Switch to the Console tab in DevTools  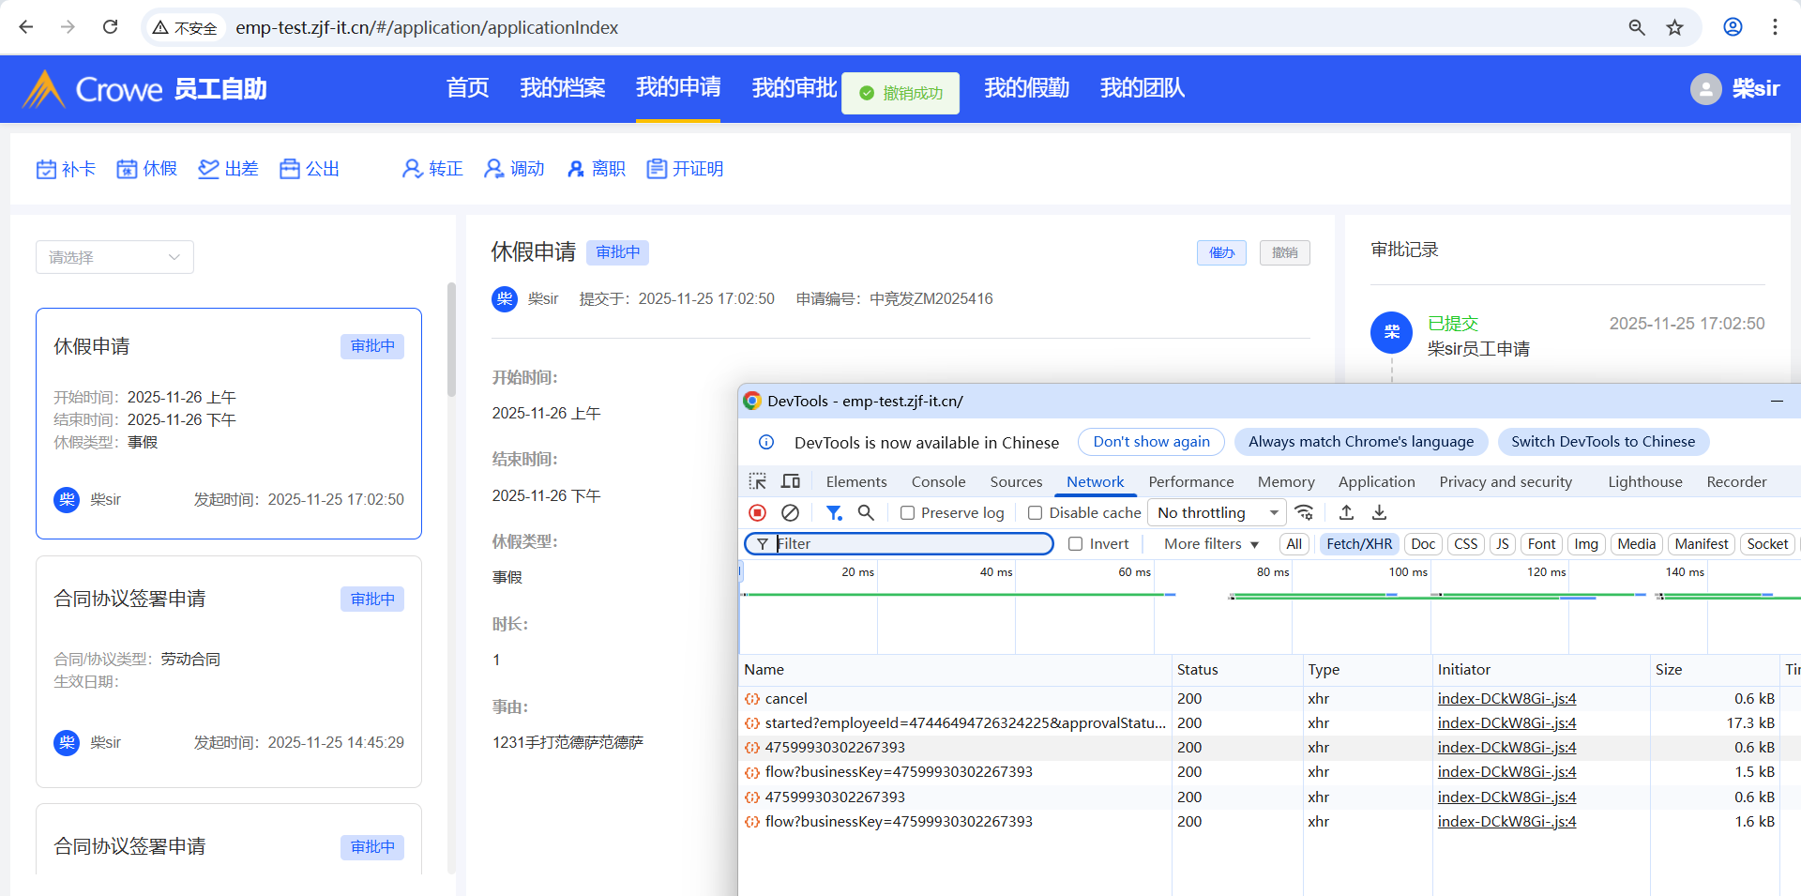point(938,481)
